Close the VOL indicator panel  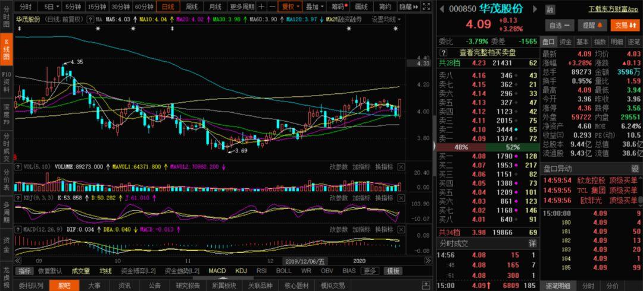tap(401, 166)
